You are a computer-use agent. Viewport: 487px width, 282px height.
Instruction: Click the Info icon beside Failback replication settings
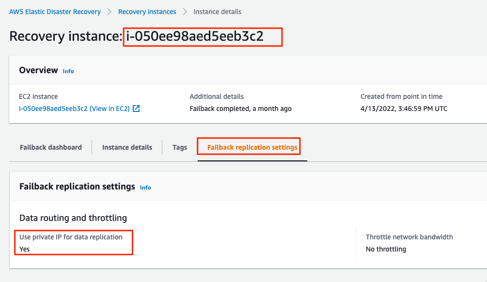[145, 188]
